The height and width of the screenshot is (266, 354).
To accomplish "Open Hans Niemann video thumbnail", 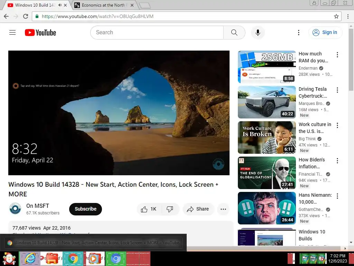I will (x=267, y=208).
